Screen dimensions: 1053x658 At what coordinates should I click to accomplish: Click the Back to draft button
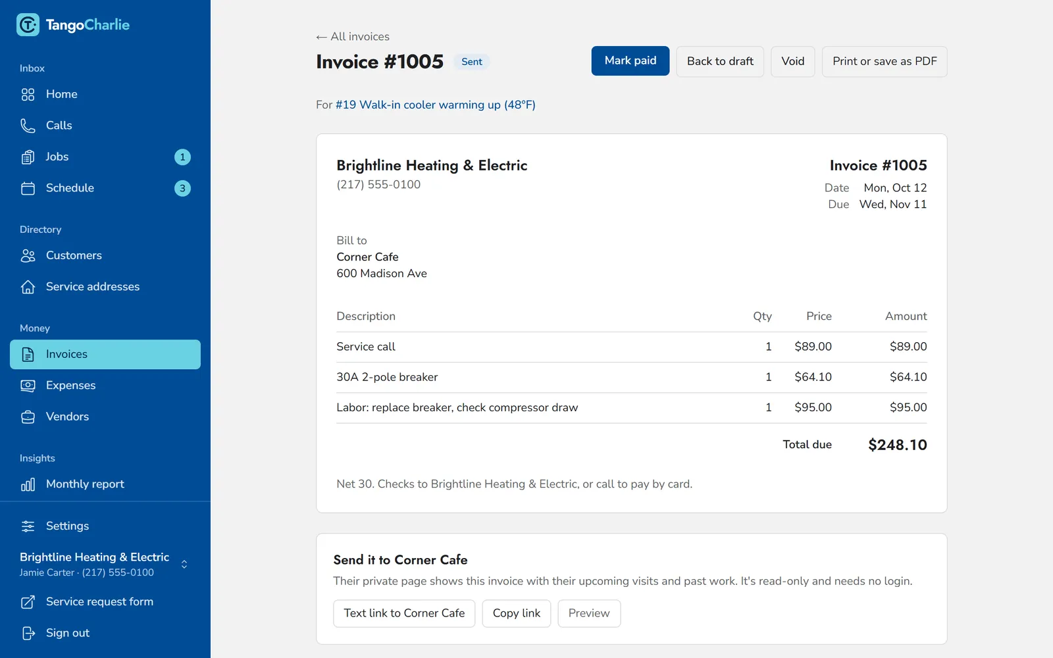pyautogui.click(x=720, y=61)
